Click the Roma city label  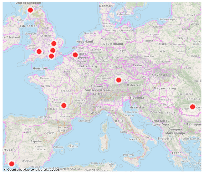(x=123, y=132)
